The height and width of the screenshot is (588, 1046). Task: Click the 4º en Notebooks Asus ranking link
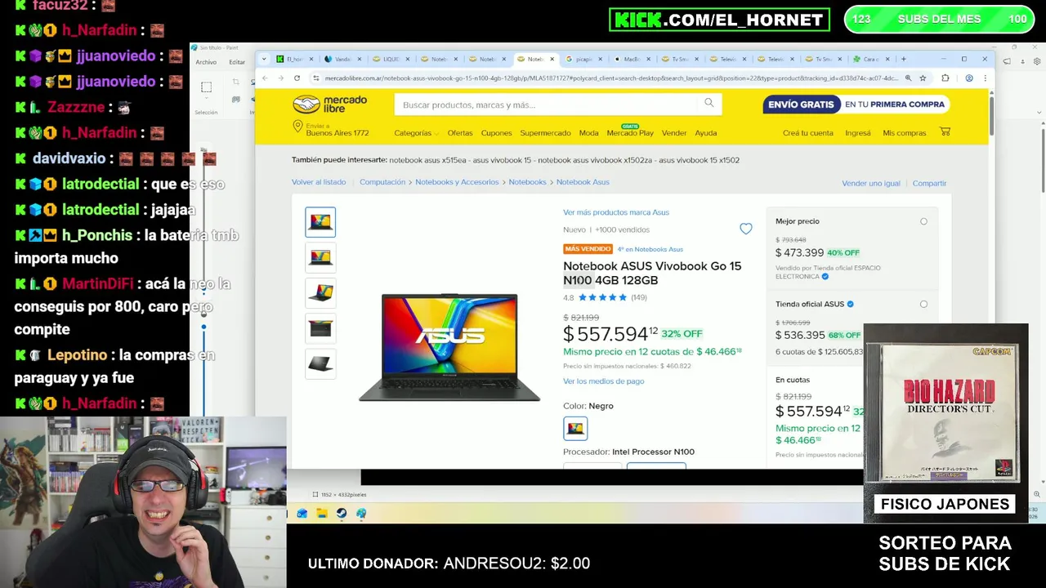[650, 249]
